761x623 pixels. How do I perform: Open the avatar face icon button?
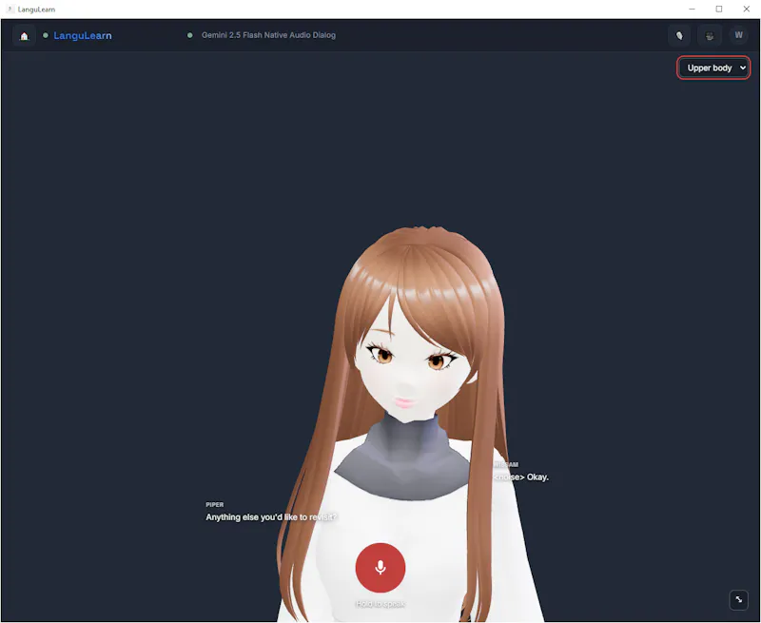click(x=709, y=35)
